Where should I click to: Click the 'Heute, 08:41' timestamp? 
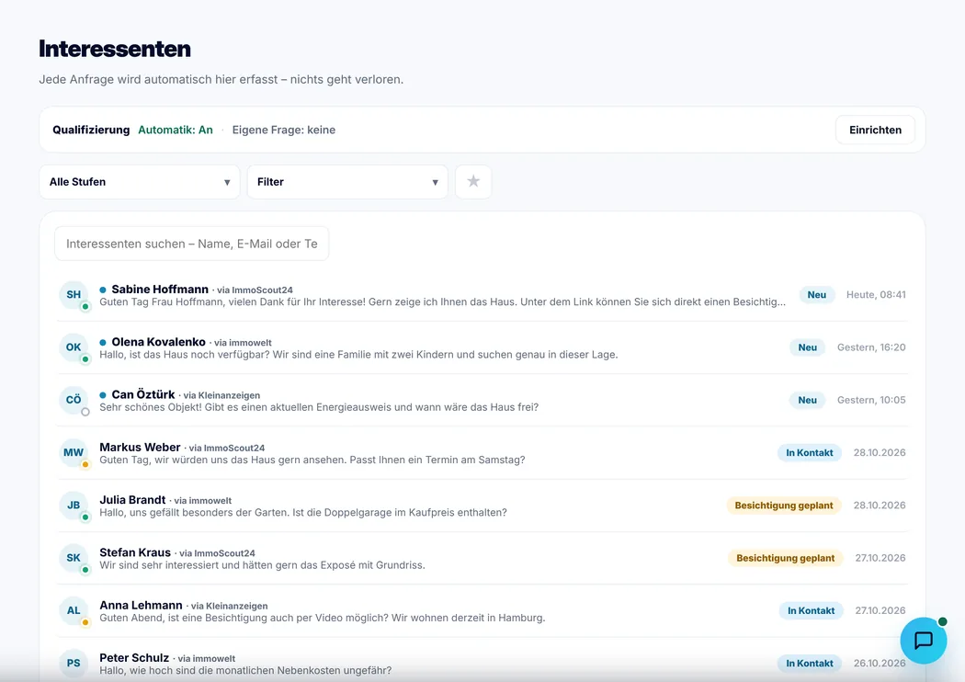click(x=876, y=295)
